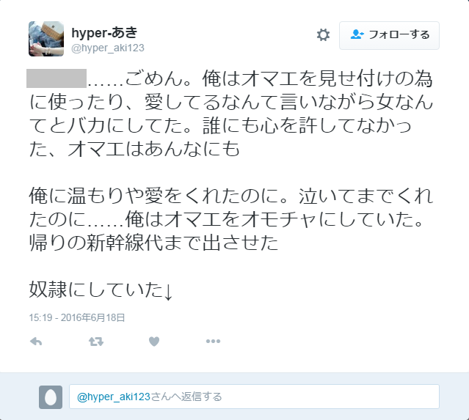Click the grey redacted block in the tweet

(x=57, y=78)
